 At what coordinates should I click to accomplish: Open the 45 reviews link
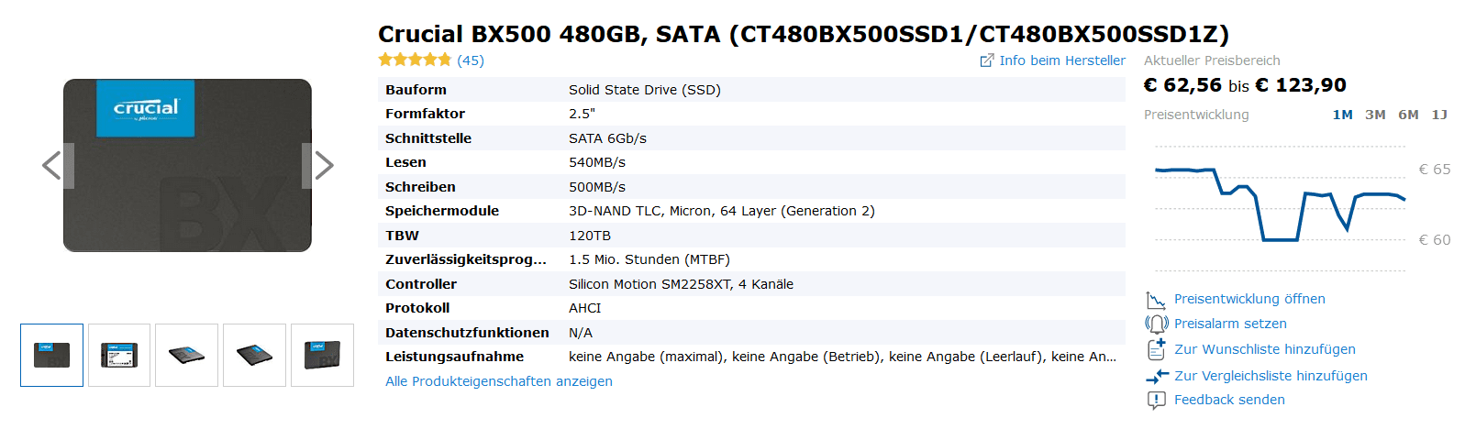(471, 60)
